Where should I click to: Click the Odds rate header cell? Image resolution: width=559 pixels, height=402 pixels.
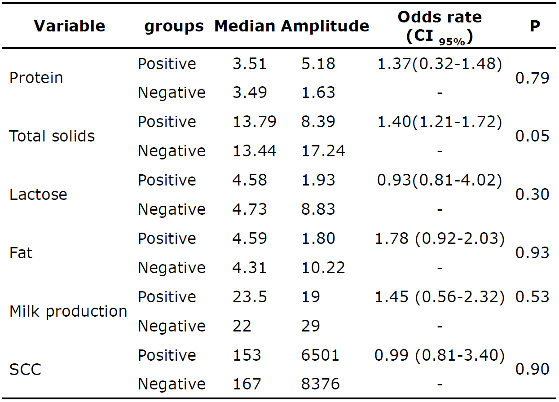pos(439,26)
